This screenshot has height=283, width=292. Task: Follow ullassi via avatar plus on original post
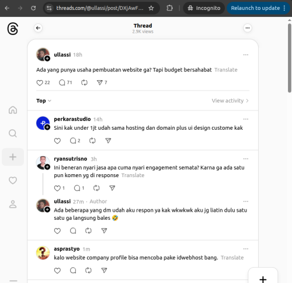click(47, 58)
